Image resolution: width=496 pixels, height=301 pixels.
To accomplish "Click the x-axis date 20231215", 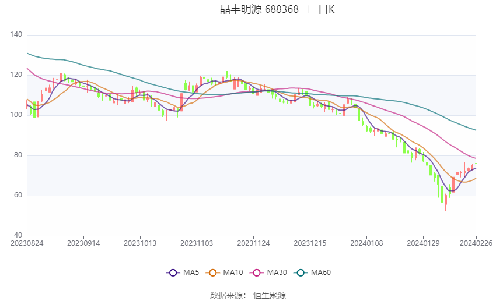I will point(310,243).
